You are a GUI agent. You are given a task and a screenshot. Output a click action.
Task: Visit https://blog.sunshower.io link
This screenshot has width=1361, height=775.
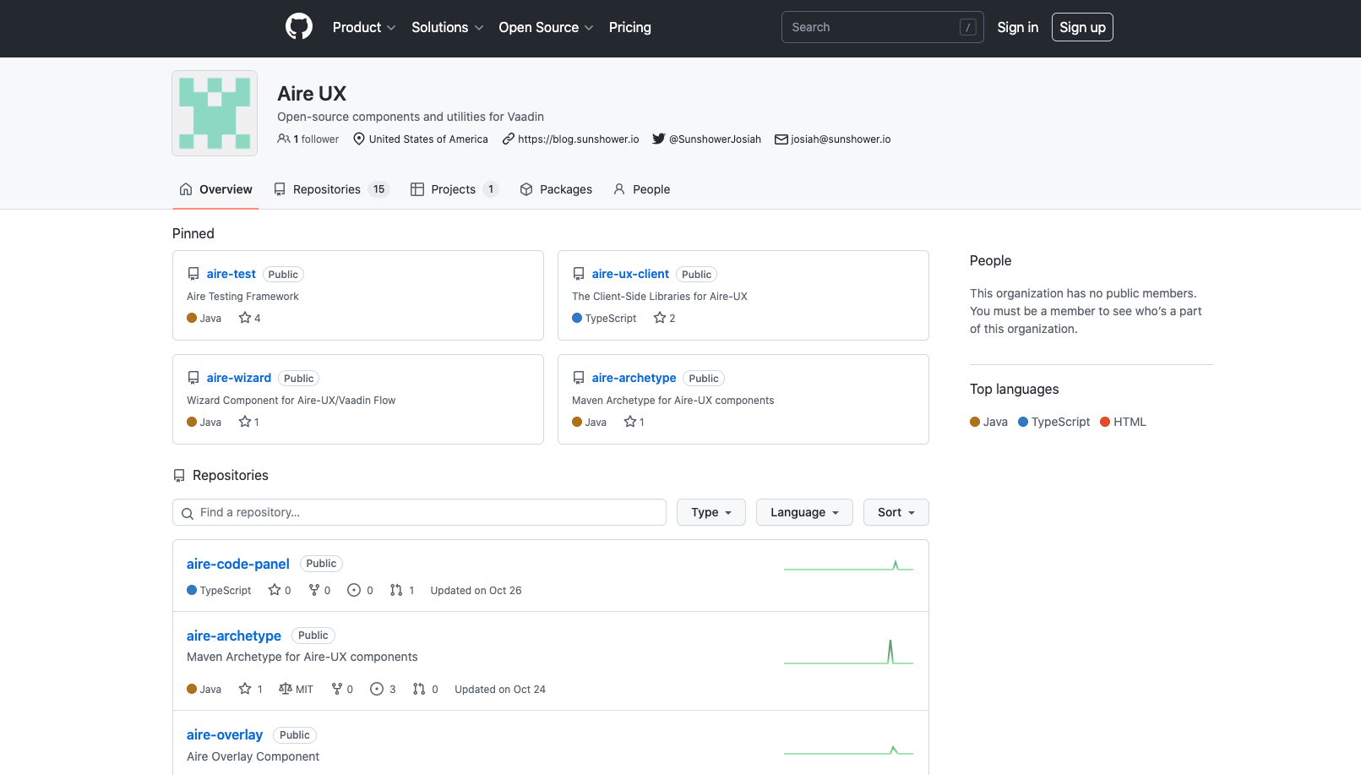[579, 139]
